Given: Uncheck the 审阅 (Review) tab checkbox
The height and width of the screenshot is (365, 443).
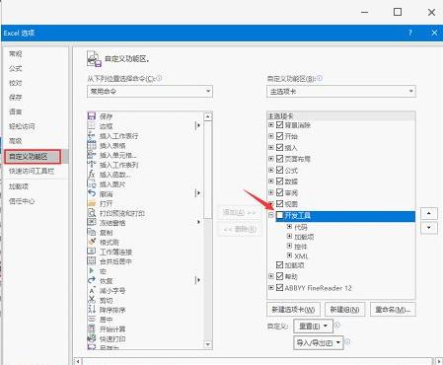Looking at the screenshot, I should (279, 192).
